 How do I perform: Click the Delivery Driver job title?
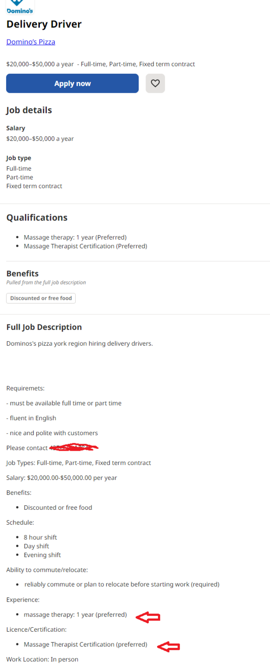(x=44, y=24)
